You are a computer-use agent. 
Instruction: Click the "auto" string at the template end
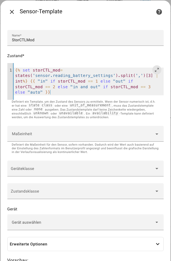[35, 92]
